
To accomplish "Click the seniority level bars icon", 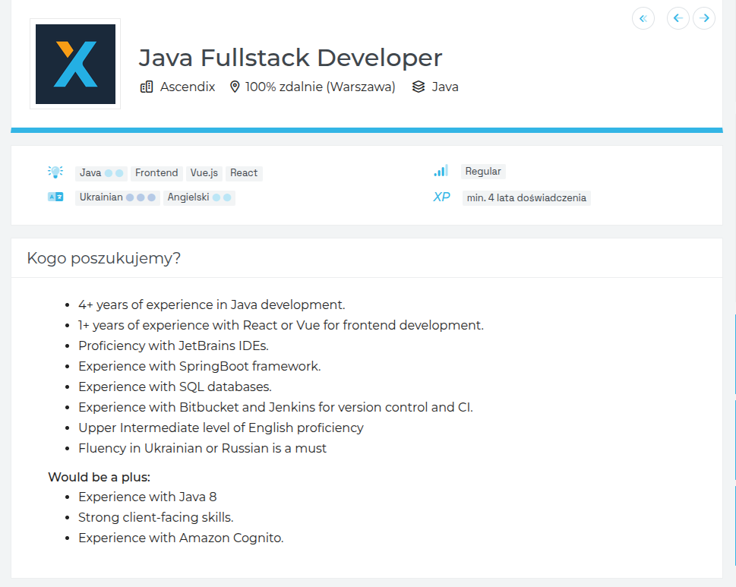I will click(441, 172).
